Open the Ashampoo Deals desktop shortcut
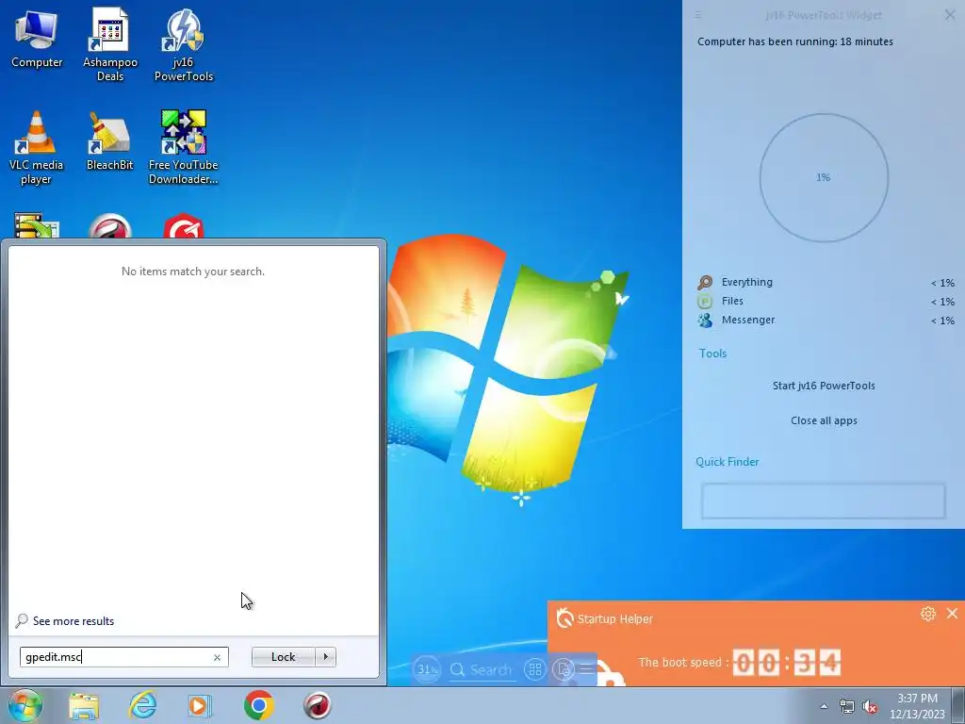The height and width of the screenshot is (724, 965). click(109, 44)
